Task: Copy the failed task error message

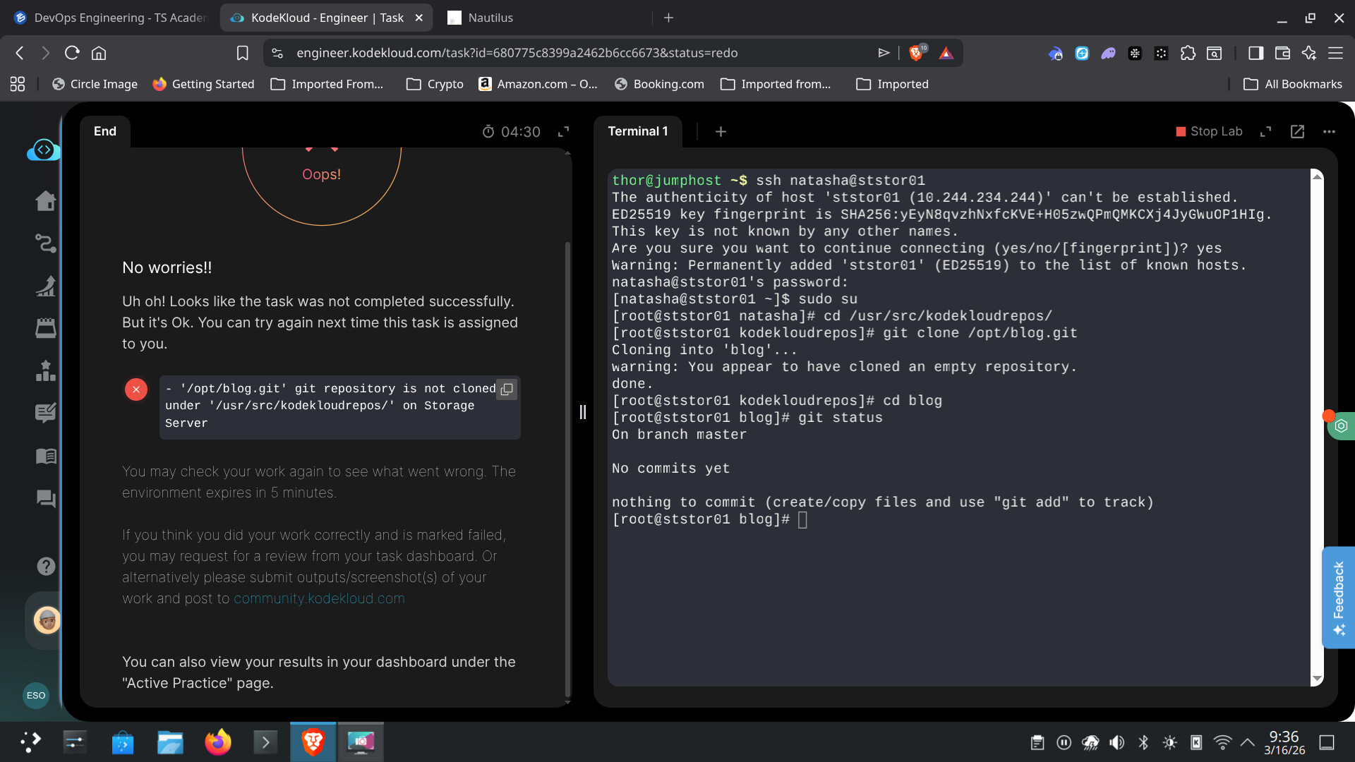Action: (507, 389)
